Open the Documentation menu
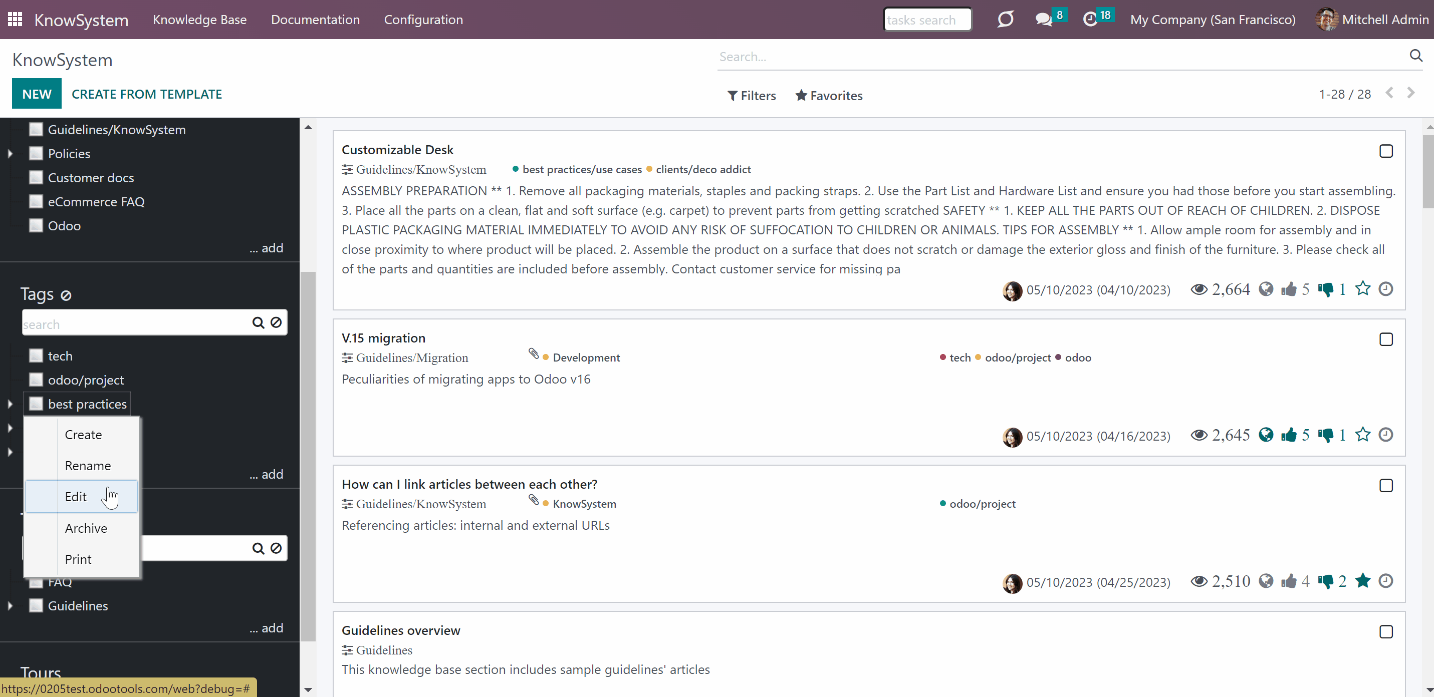 (x=315, y=20)
